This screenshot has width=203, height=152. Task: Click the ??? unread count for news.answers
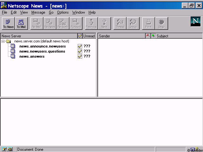(87, 56)
